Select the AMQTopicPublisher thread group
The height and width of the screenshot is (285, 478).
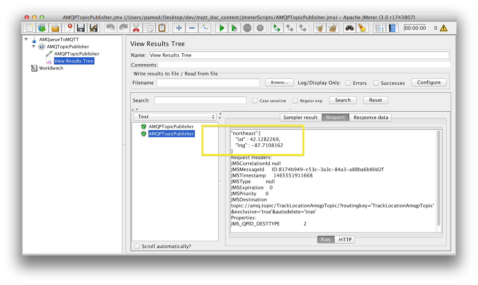68,47
